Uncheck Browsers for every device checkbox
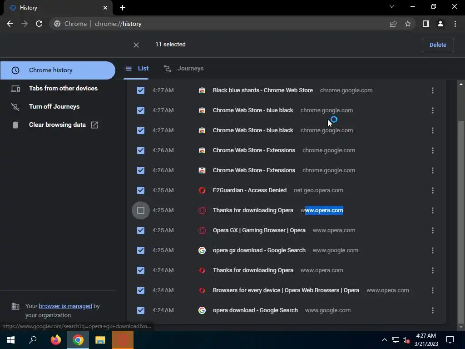 141,290
